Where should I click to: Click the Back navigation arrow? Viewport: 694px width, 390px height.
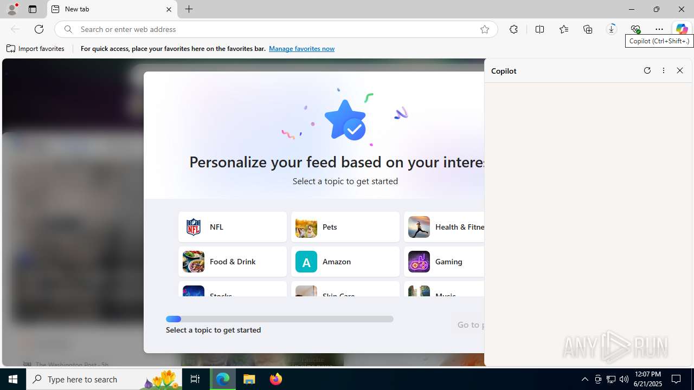15,29
